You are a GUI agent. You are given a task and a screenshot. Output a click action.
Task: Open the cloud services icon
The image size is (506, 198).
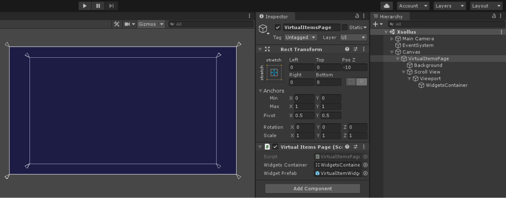coord(387,6)
